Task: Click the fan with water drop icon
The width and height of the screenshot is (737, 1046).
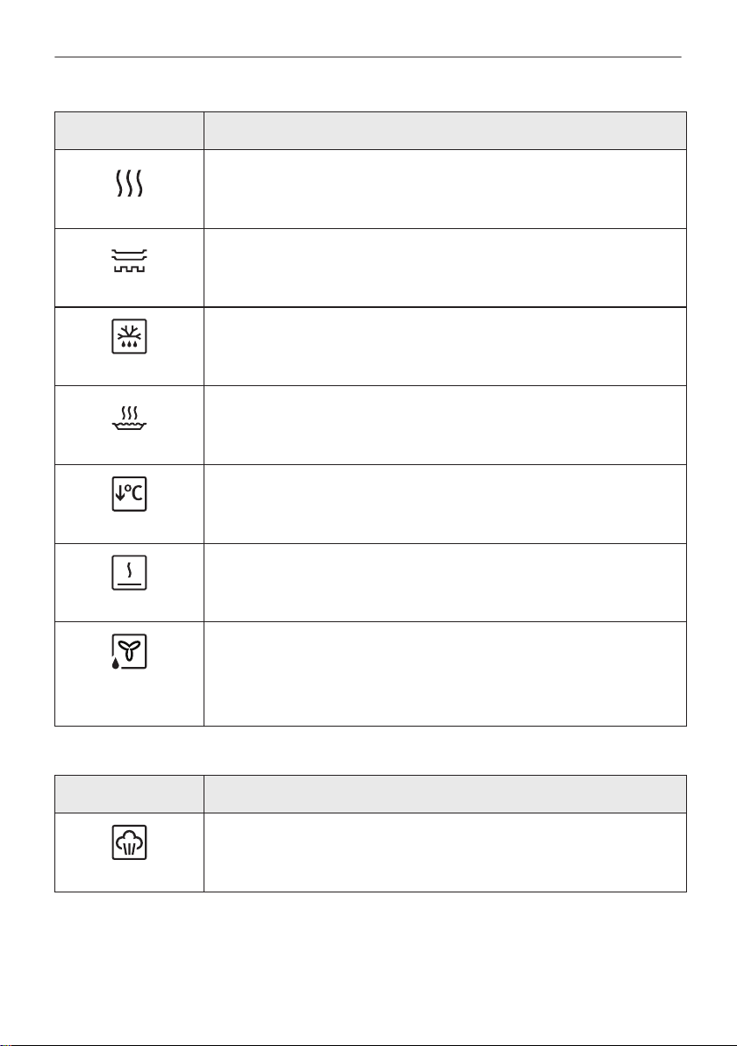Action: point(129,652)
